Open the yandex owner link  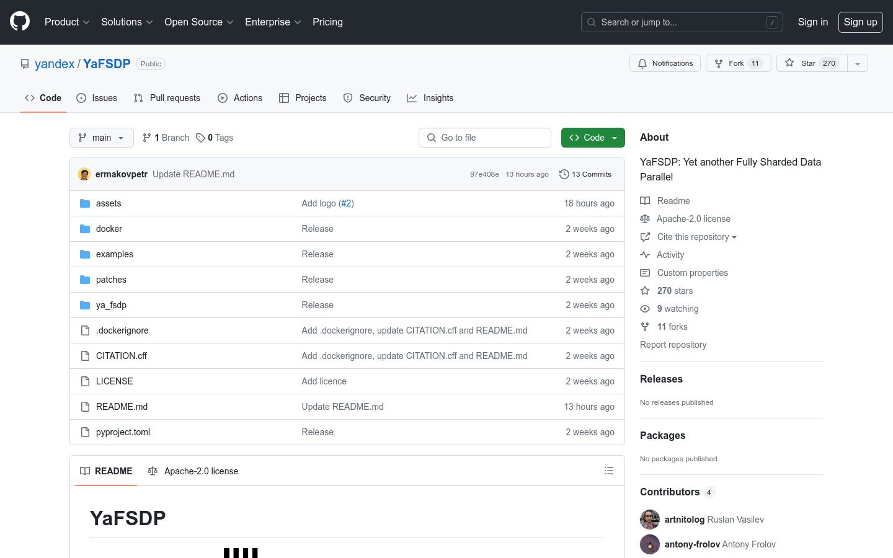55,64
